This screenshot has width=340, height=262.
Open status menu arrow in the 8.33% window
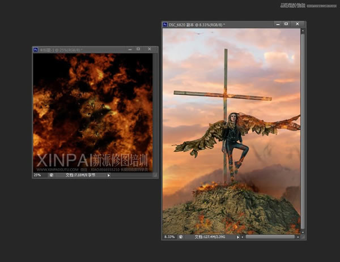tap(238, 237)
